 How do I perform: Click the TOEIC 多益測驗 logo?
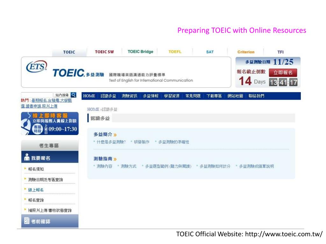tap(78, 73)
